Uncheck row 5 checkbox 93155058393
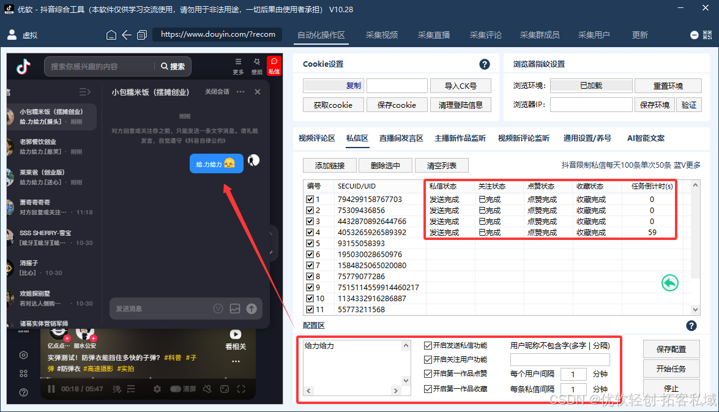Image resolution: width=719 pixels, height=412 pixels. pos(310,244)
